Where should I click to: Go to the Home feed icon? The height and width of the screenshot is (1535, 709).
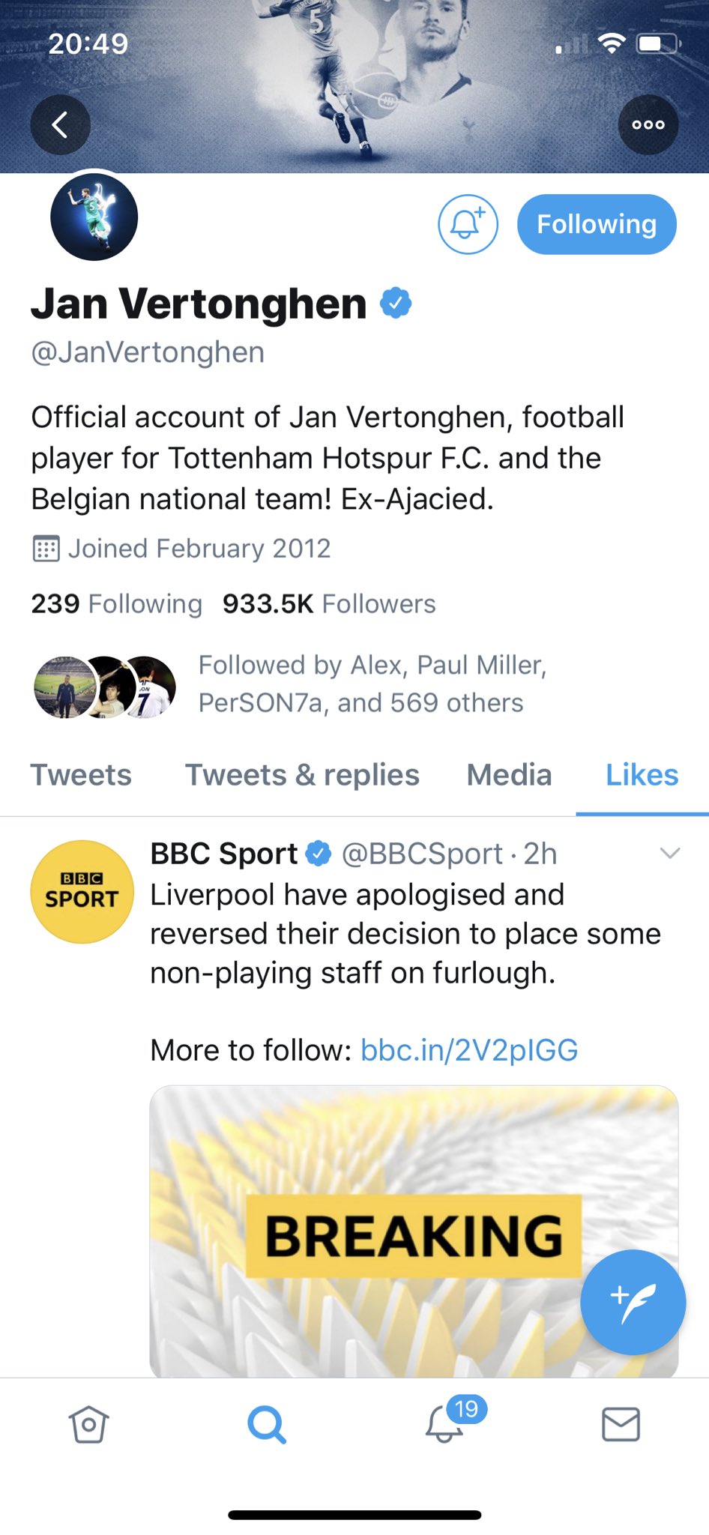89,1424
